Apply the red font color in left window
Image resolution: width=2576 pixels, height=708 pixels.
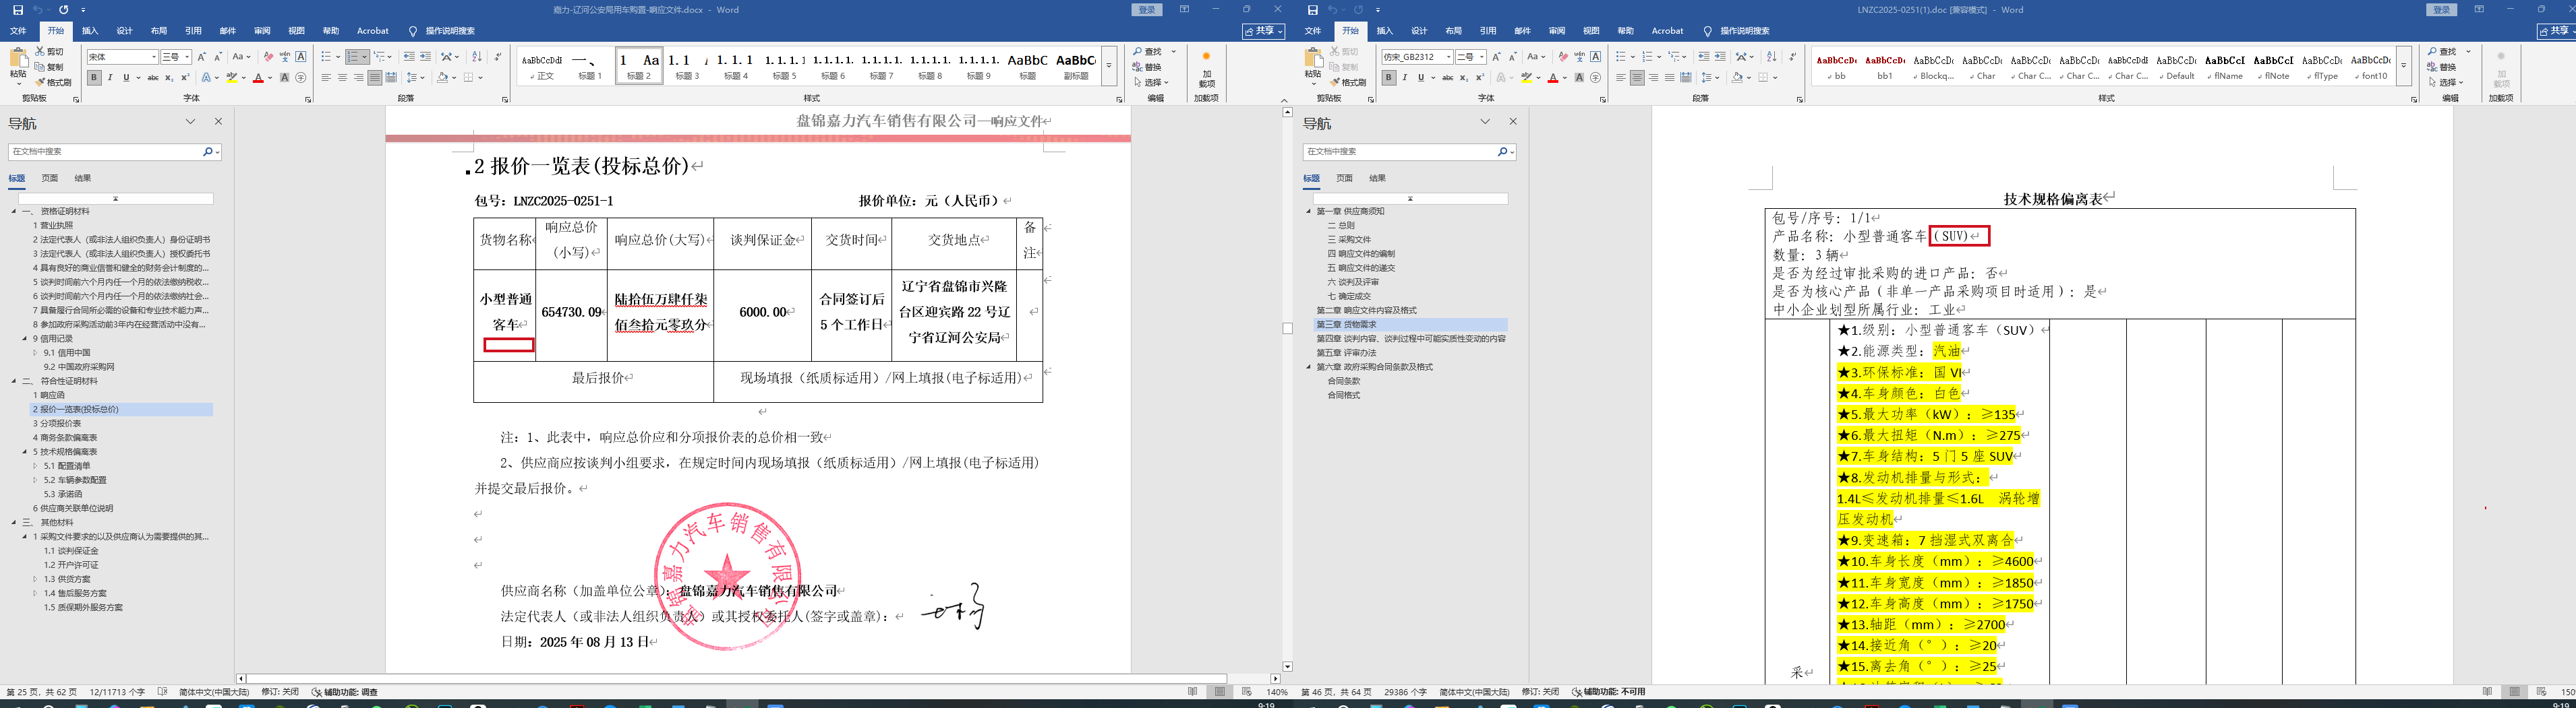[x=258, y=78]
